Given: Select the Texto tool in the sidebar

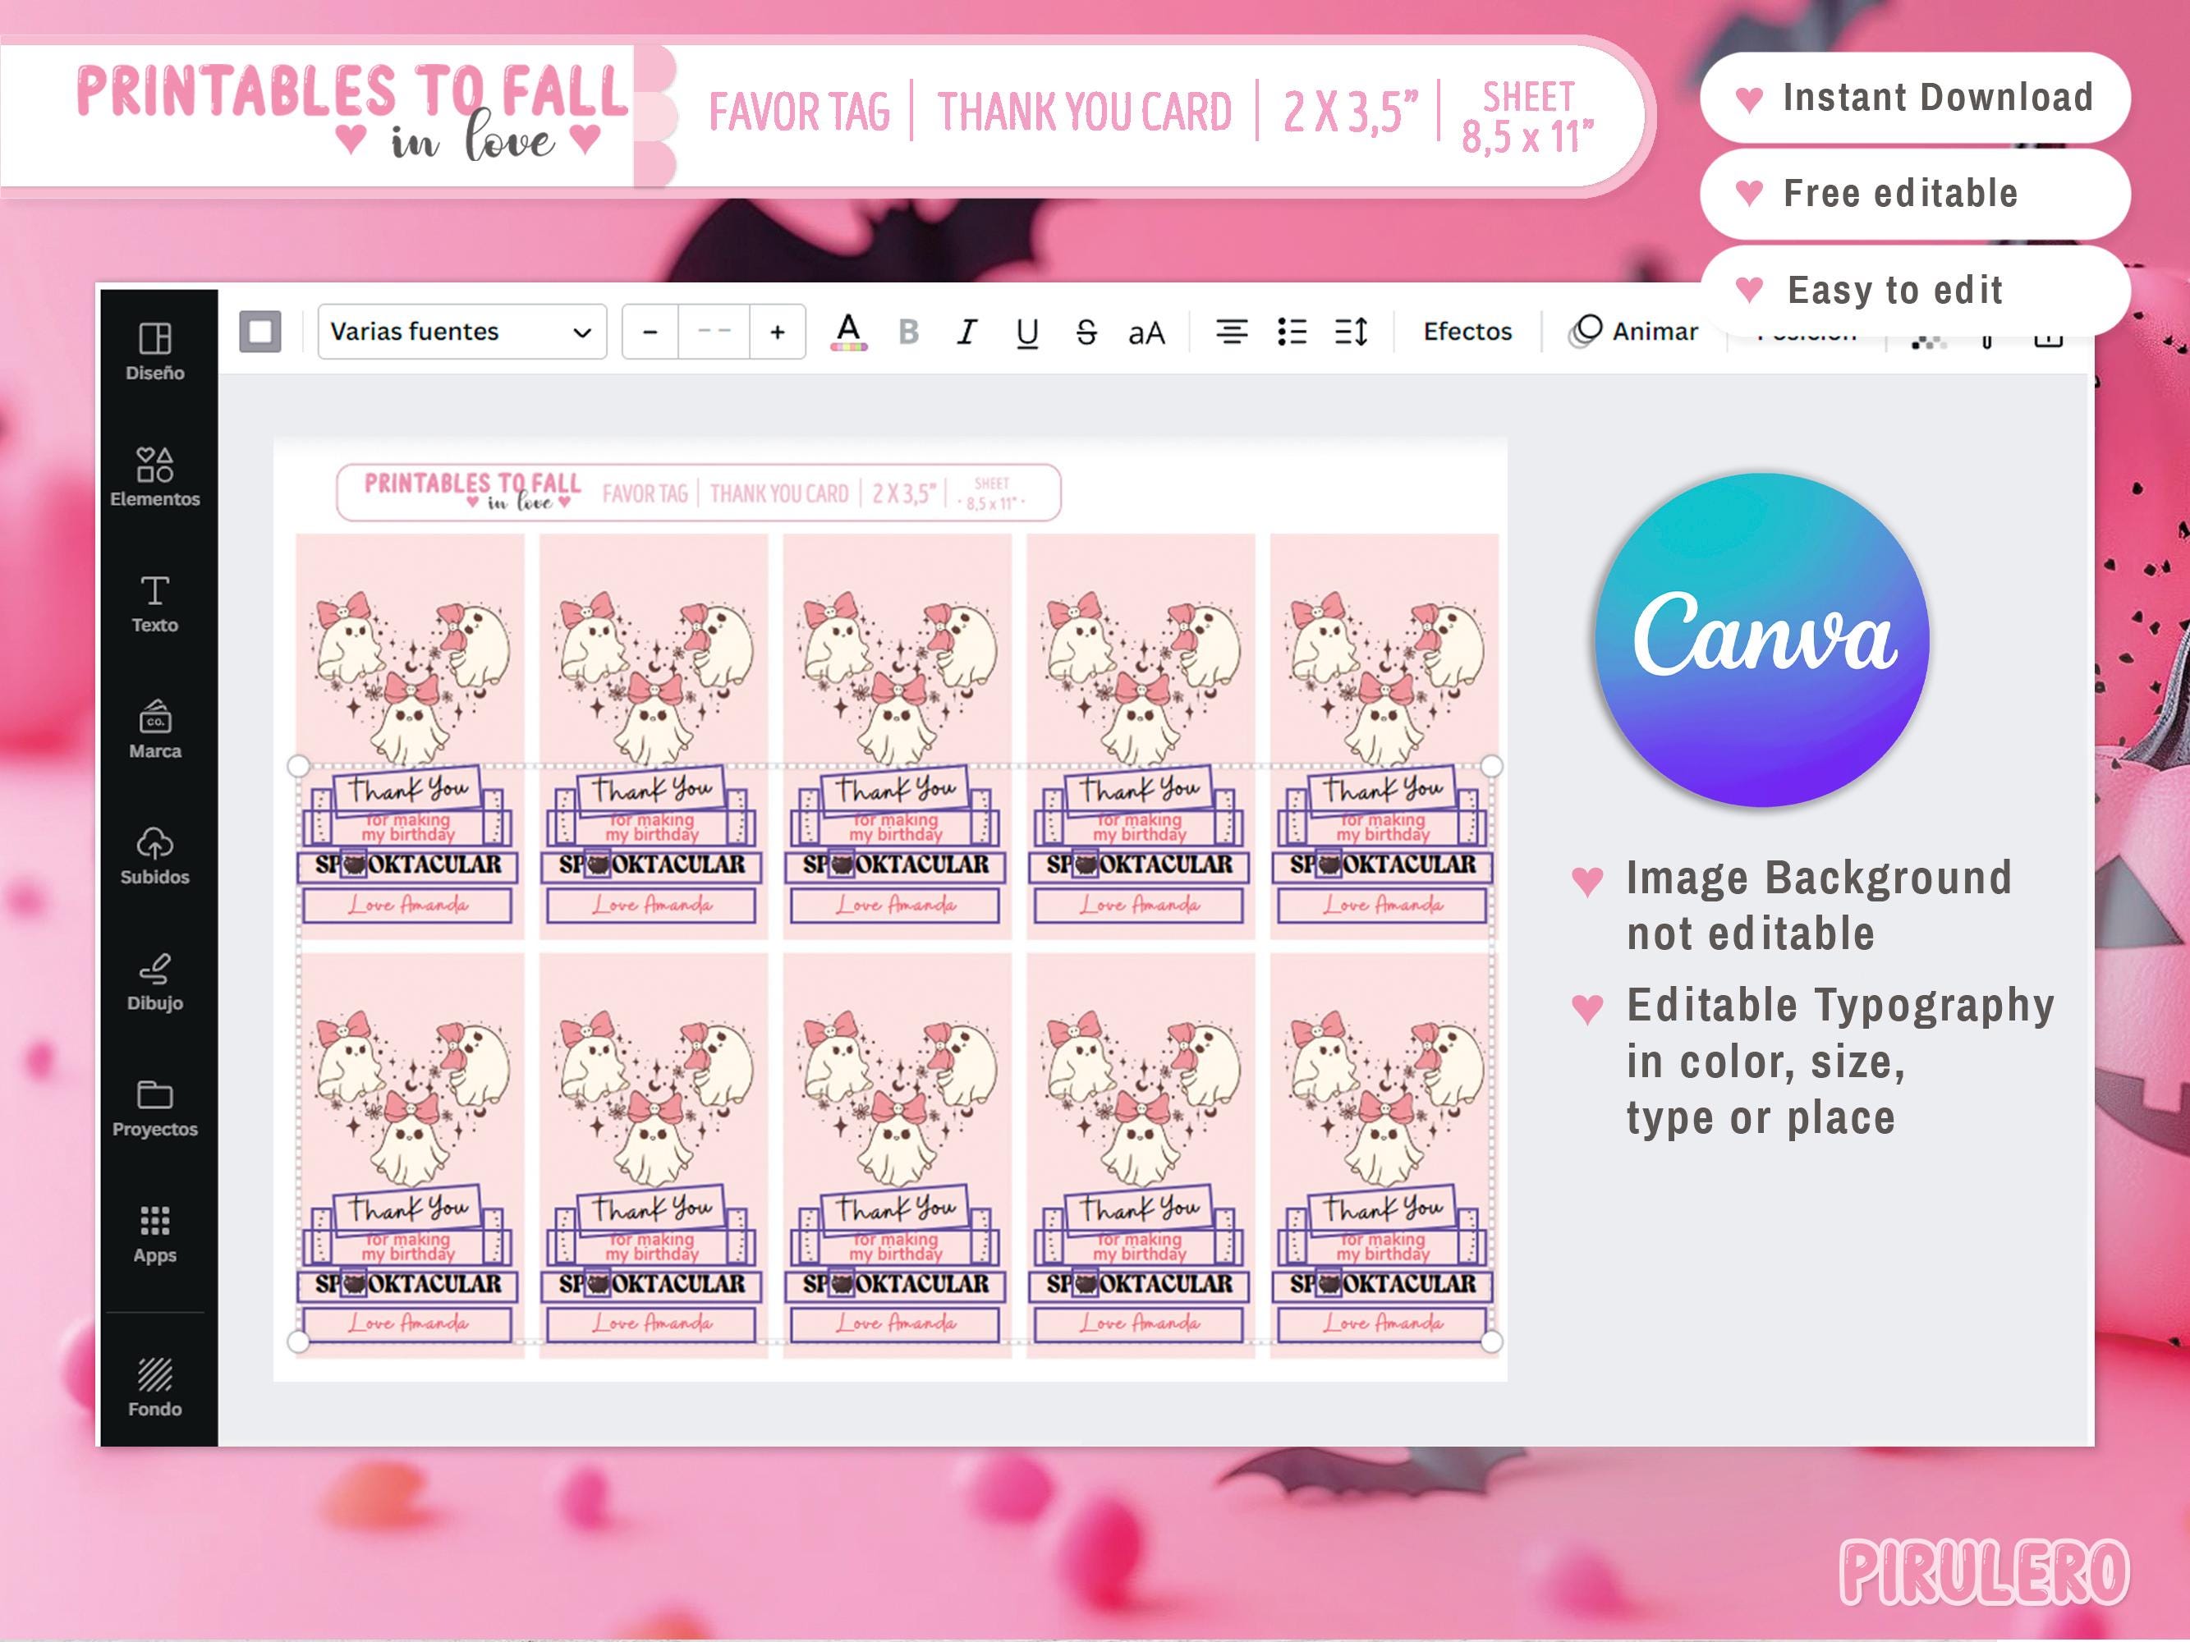Looking at the screenshot, I should 154,603.
